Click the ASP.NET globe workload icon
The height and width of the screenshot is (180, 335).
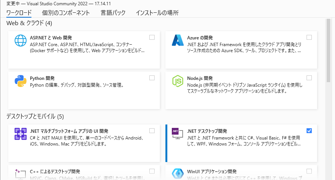tap(21, 40)
